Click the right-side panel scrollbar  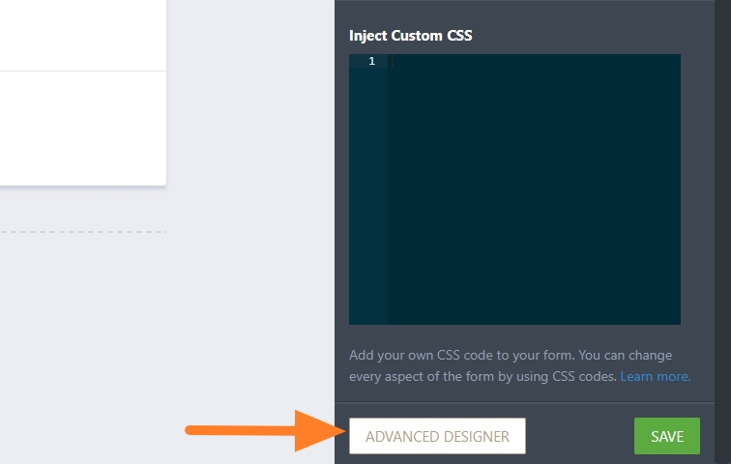722,193
